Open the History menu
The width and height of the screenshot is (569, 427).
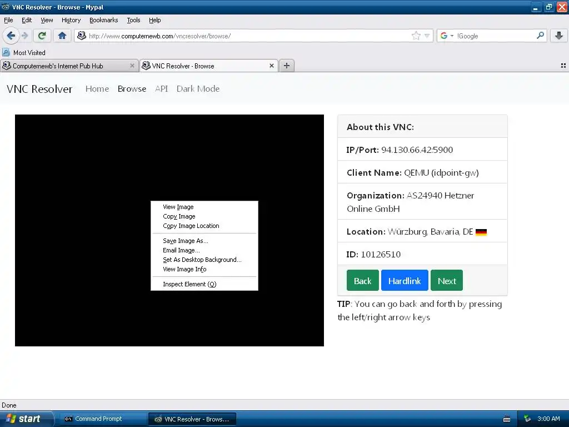(x=71, y=20)
